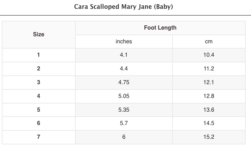Click the 12.8 cm value
The height and width of the screenshot is (149, 251).
pyautogui.click(x=209, y=96)
